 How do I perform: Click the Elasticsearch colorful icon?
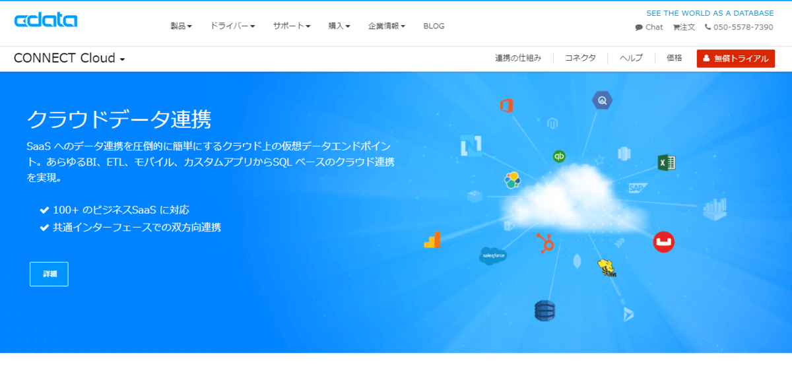tap(512, 179)
